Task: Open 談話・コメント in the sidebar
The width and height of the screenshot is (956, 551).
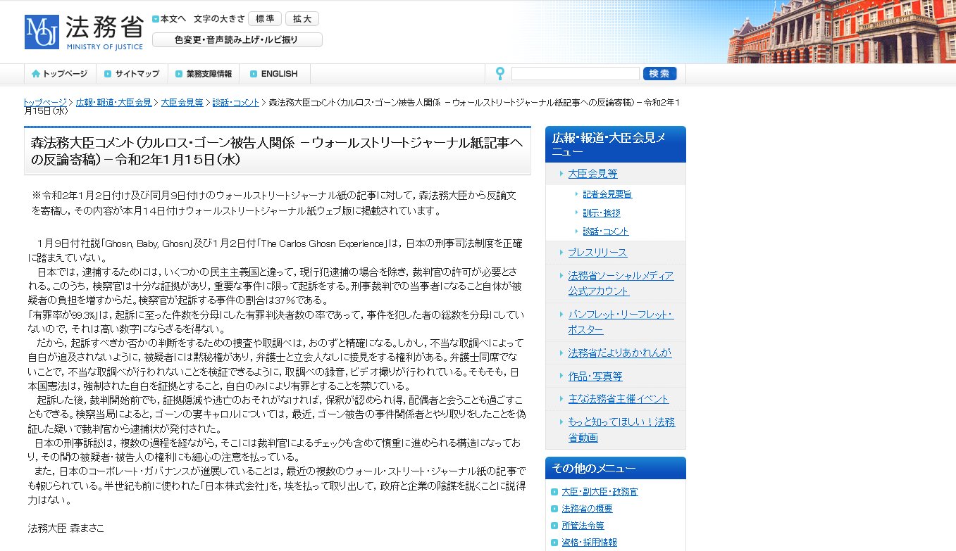Action: pyautogui.click(x=606, y=231)
